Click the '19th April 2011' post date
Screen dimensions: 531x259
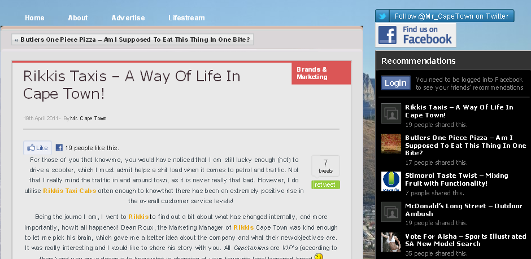click(x=41, y=118)
